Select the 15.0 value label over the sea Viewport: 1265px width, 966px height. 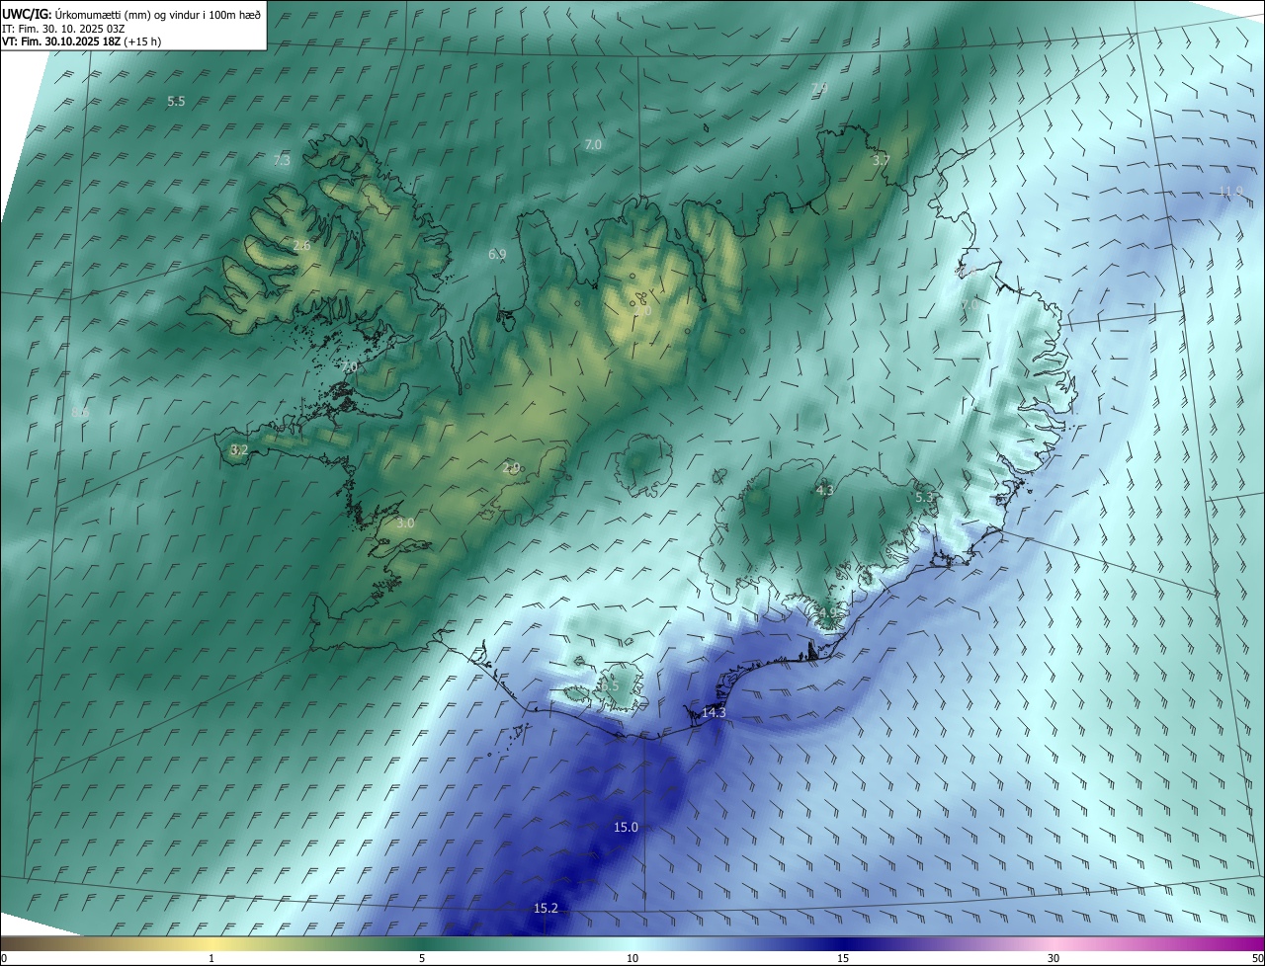pos(626,828)
